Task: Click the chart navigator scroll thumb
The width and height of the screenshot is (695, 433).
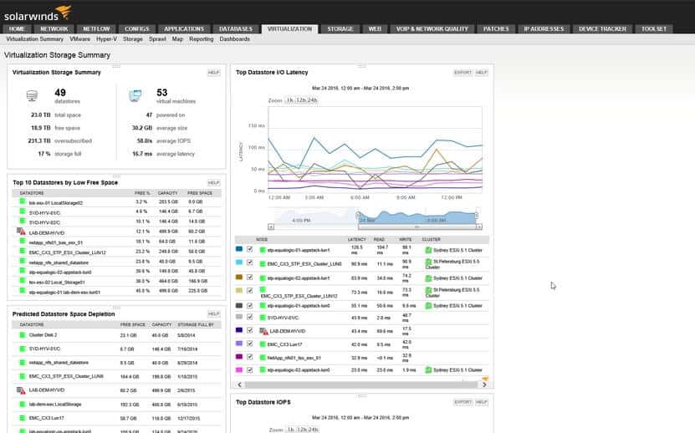Action: 416,227
